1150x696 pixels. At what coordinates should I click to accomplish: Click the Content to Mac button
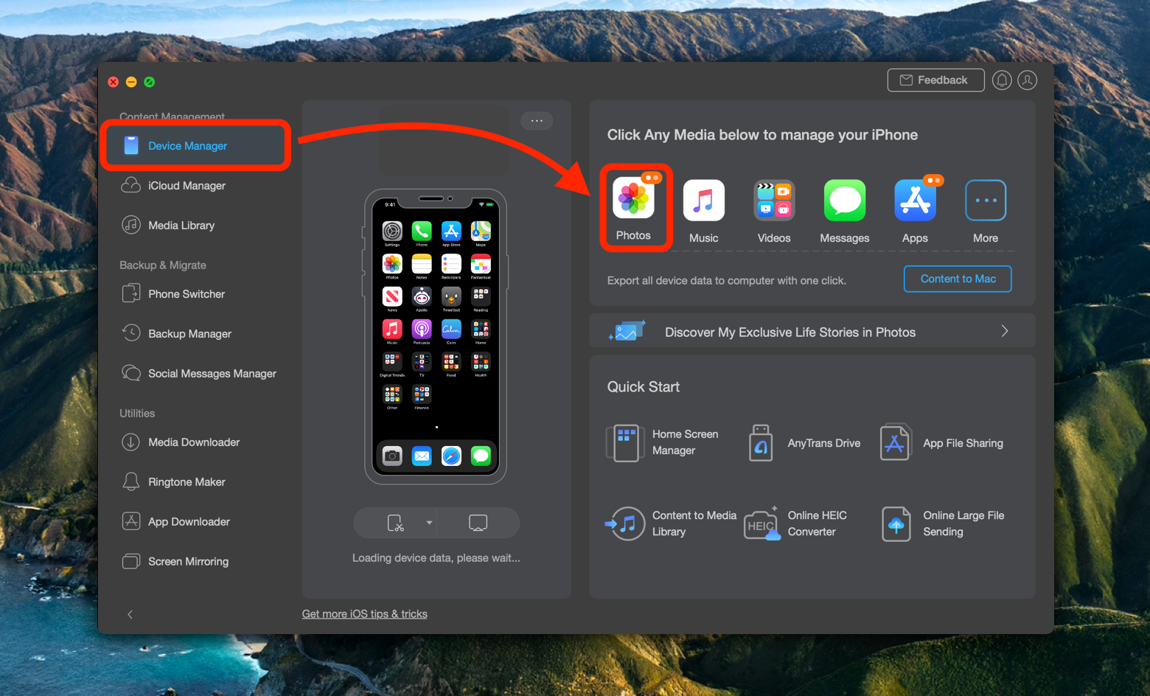pos(958,279)
